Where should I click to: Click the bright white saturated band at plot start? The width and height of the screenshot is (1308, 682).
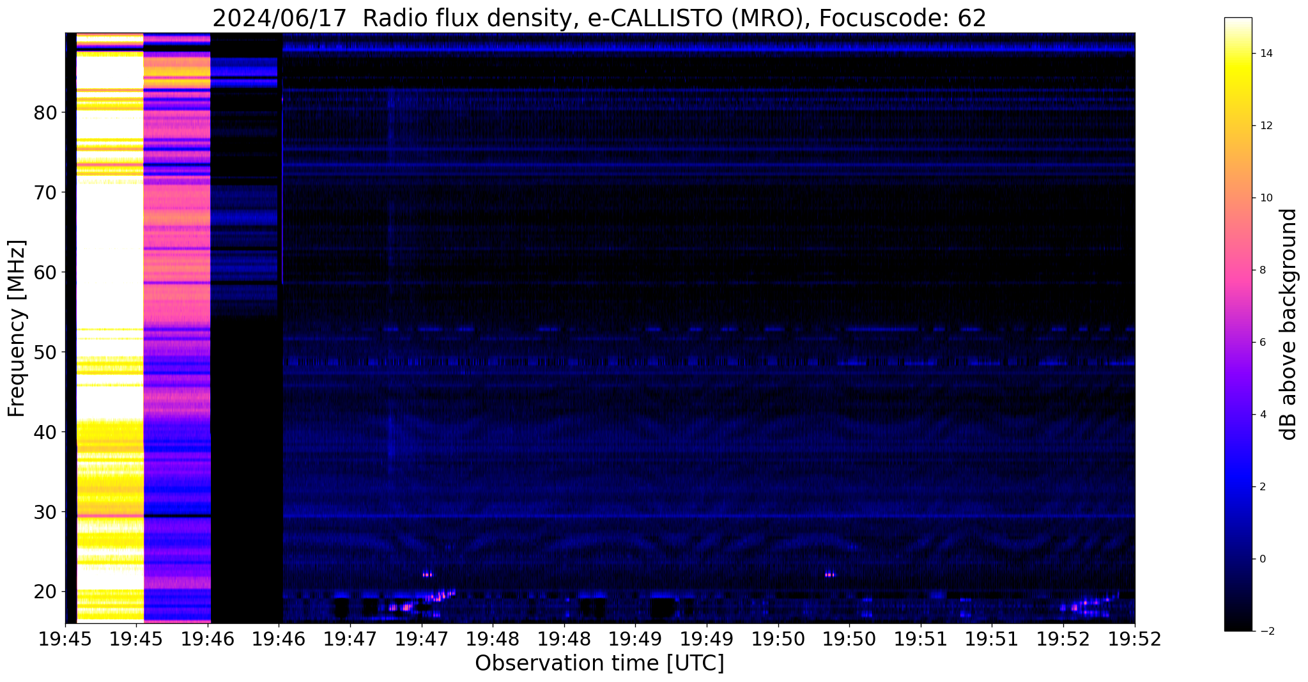pos(110,327)
